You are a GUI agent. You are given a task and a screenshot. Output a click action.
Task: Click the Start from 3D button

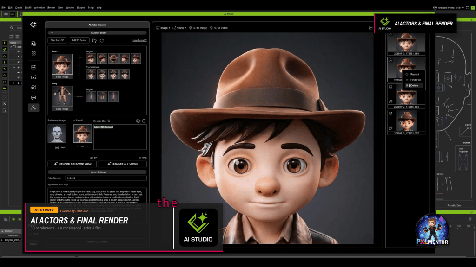click(x=57, y=41)
